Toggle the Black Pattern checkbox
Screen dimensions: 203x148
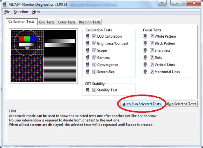(x=152, y=43)
